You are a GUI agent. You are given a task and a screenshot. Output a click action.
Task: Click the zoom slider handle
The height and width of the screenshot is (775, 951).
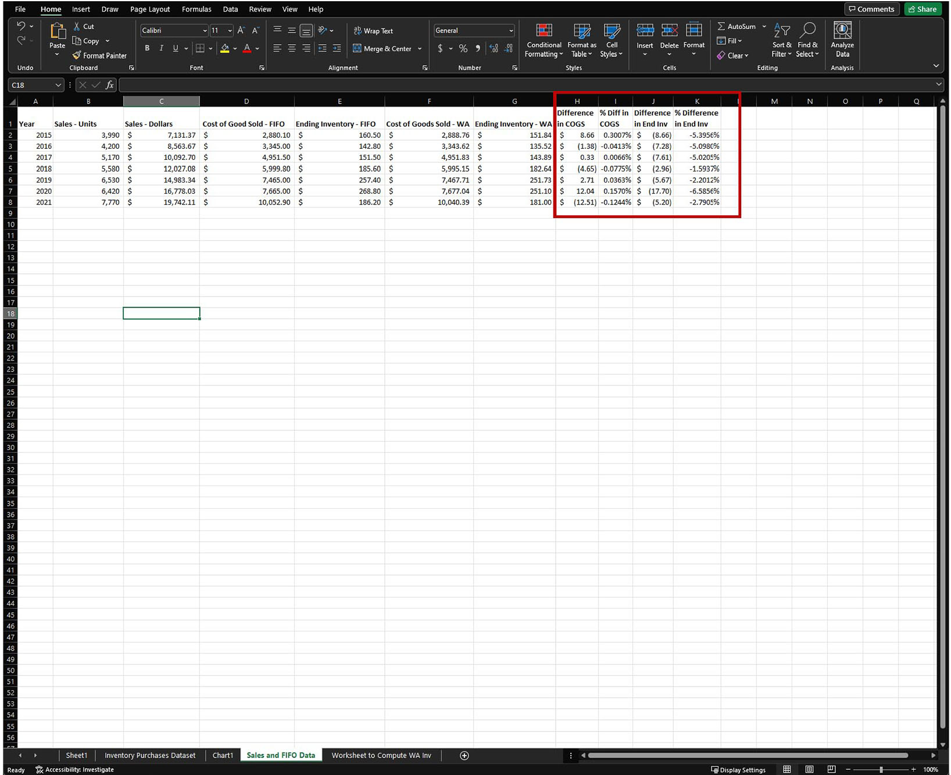(881, 769)
